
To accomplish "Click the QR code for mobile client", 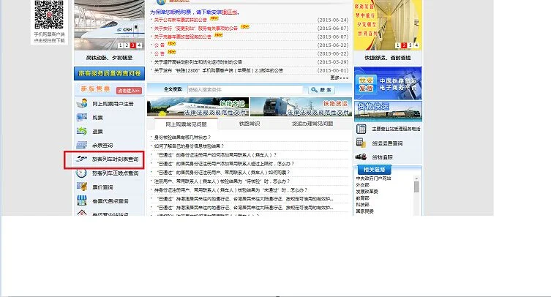I will pos(49,15).
